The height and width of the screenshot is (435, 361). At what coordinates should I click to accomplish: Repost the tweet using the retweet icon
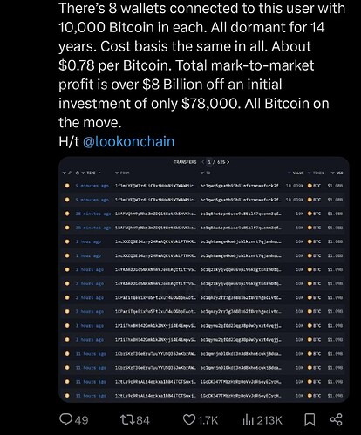[x=127, y=419]
